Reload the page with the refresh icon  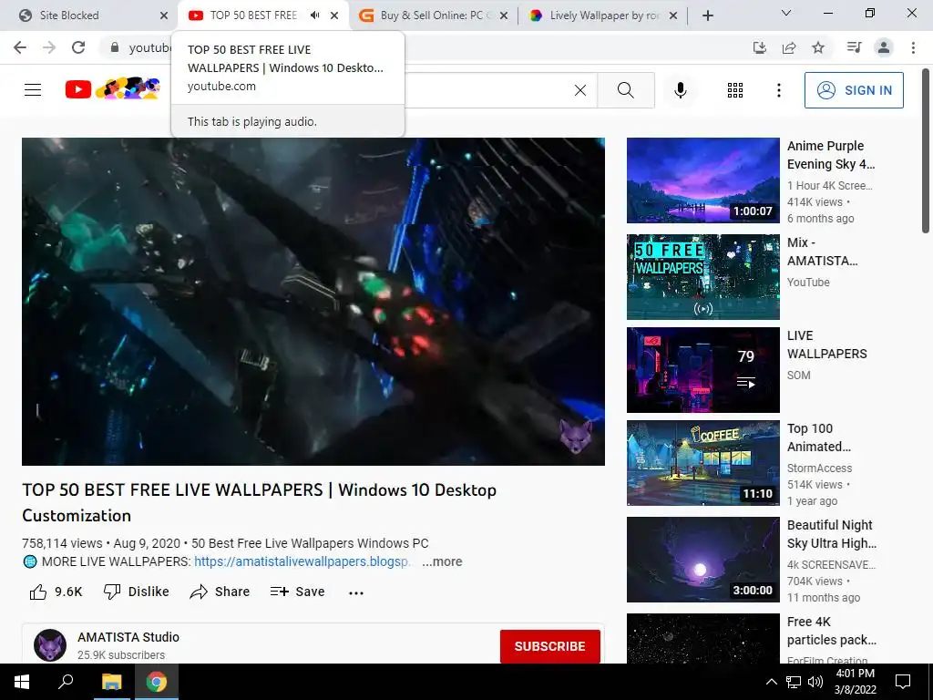(78, 47)
